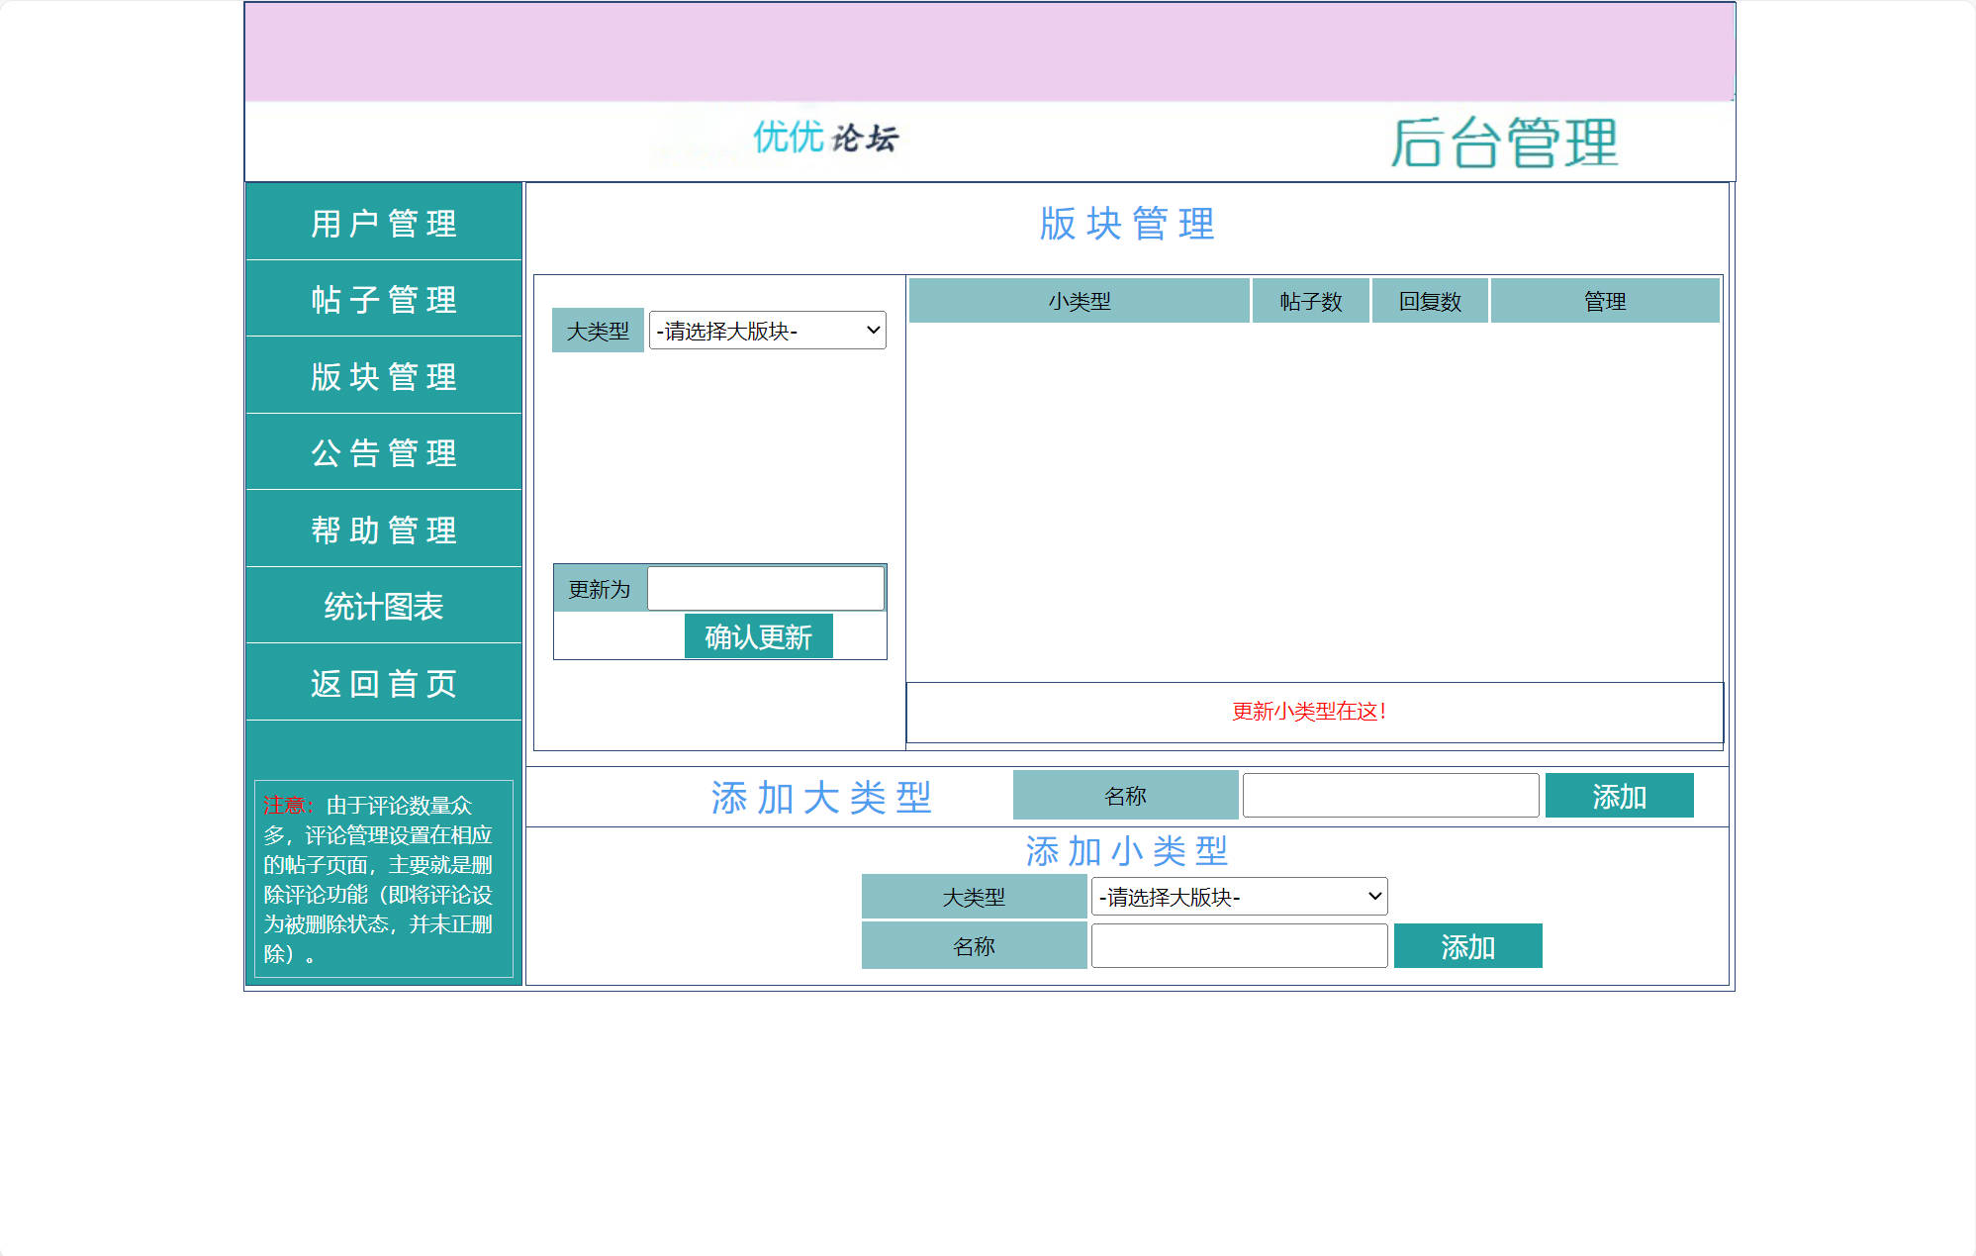The image size is (1976, 1256).
Task: Click the 帖子数 column header
Action: coord(1310,301)
